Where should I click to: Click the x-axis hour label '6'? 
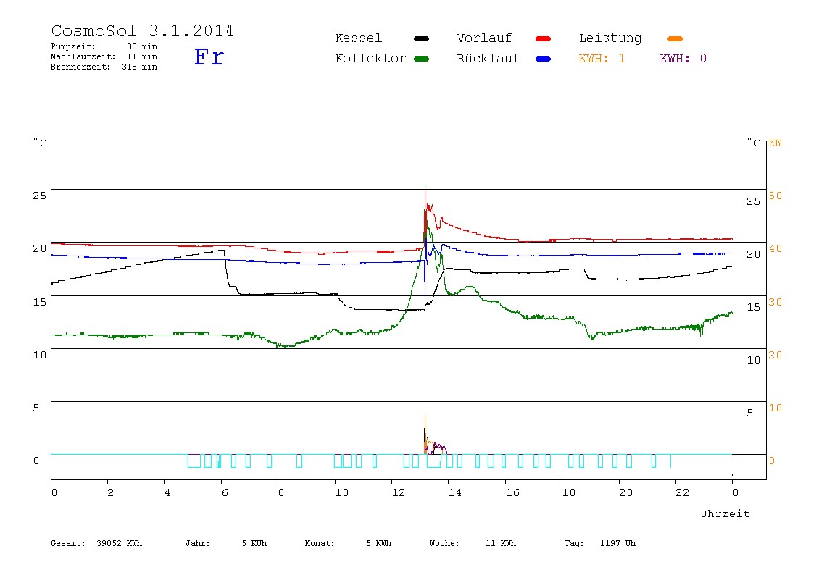(225, 492)
